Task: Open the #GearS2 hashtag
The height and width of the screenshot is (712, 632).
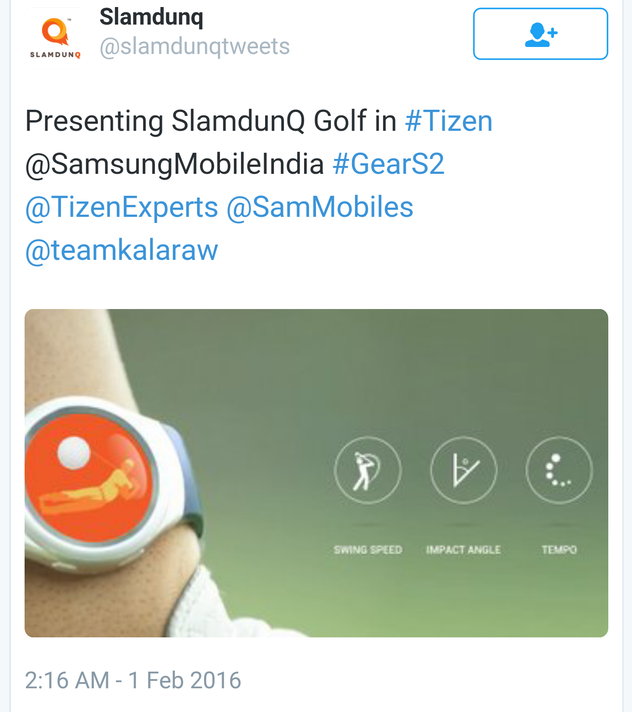Action: tap(388, 164)
